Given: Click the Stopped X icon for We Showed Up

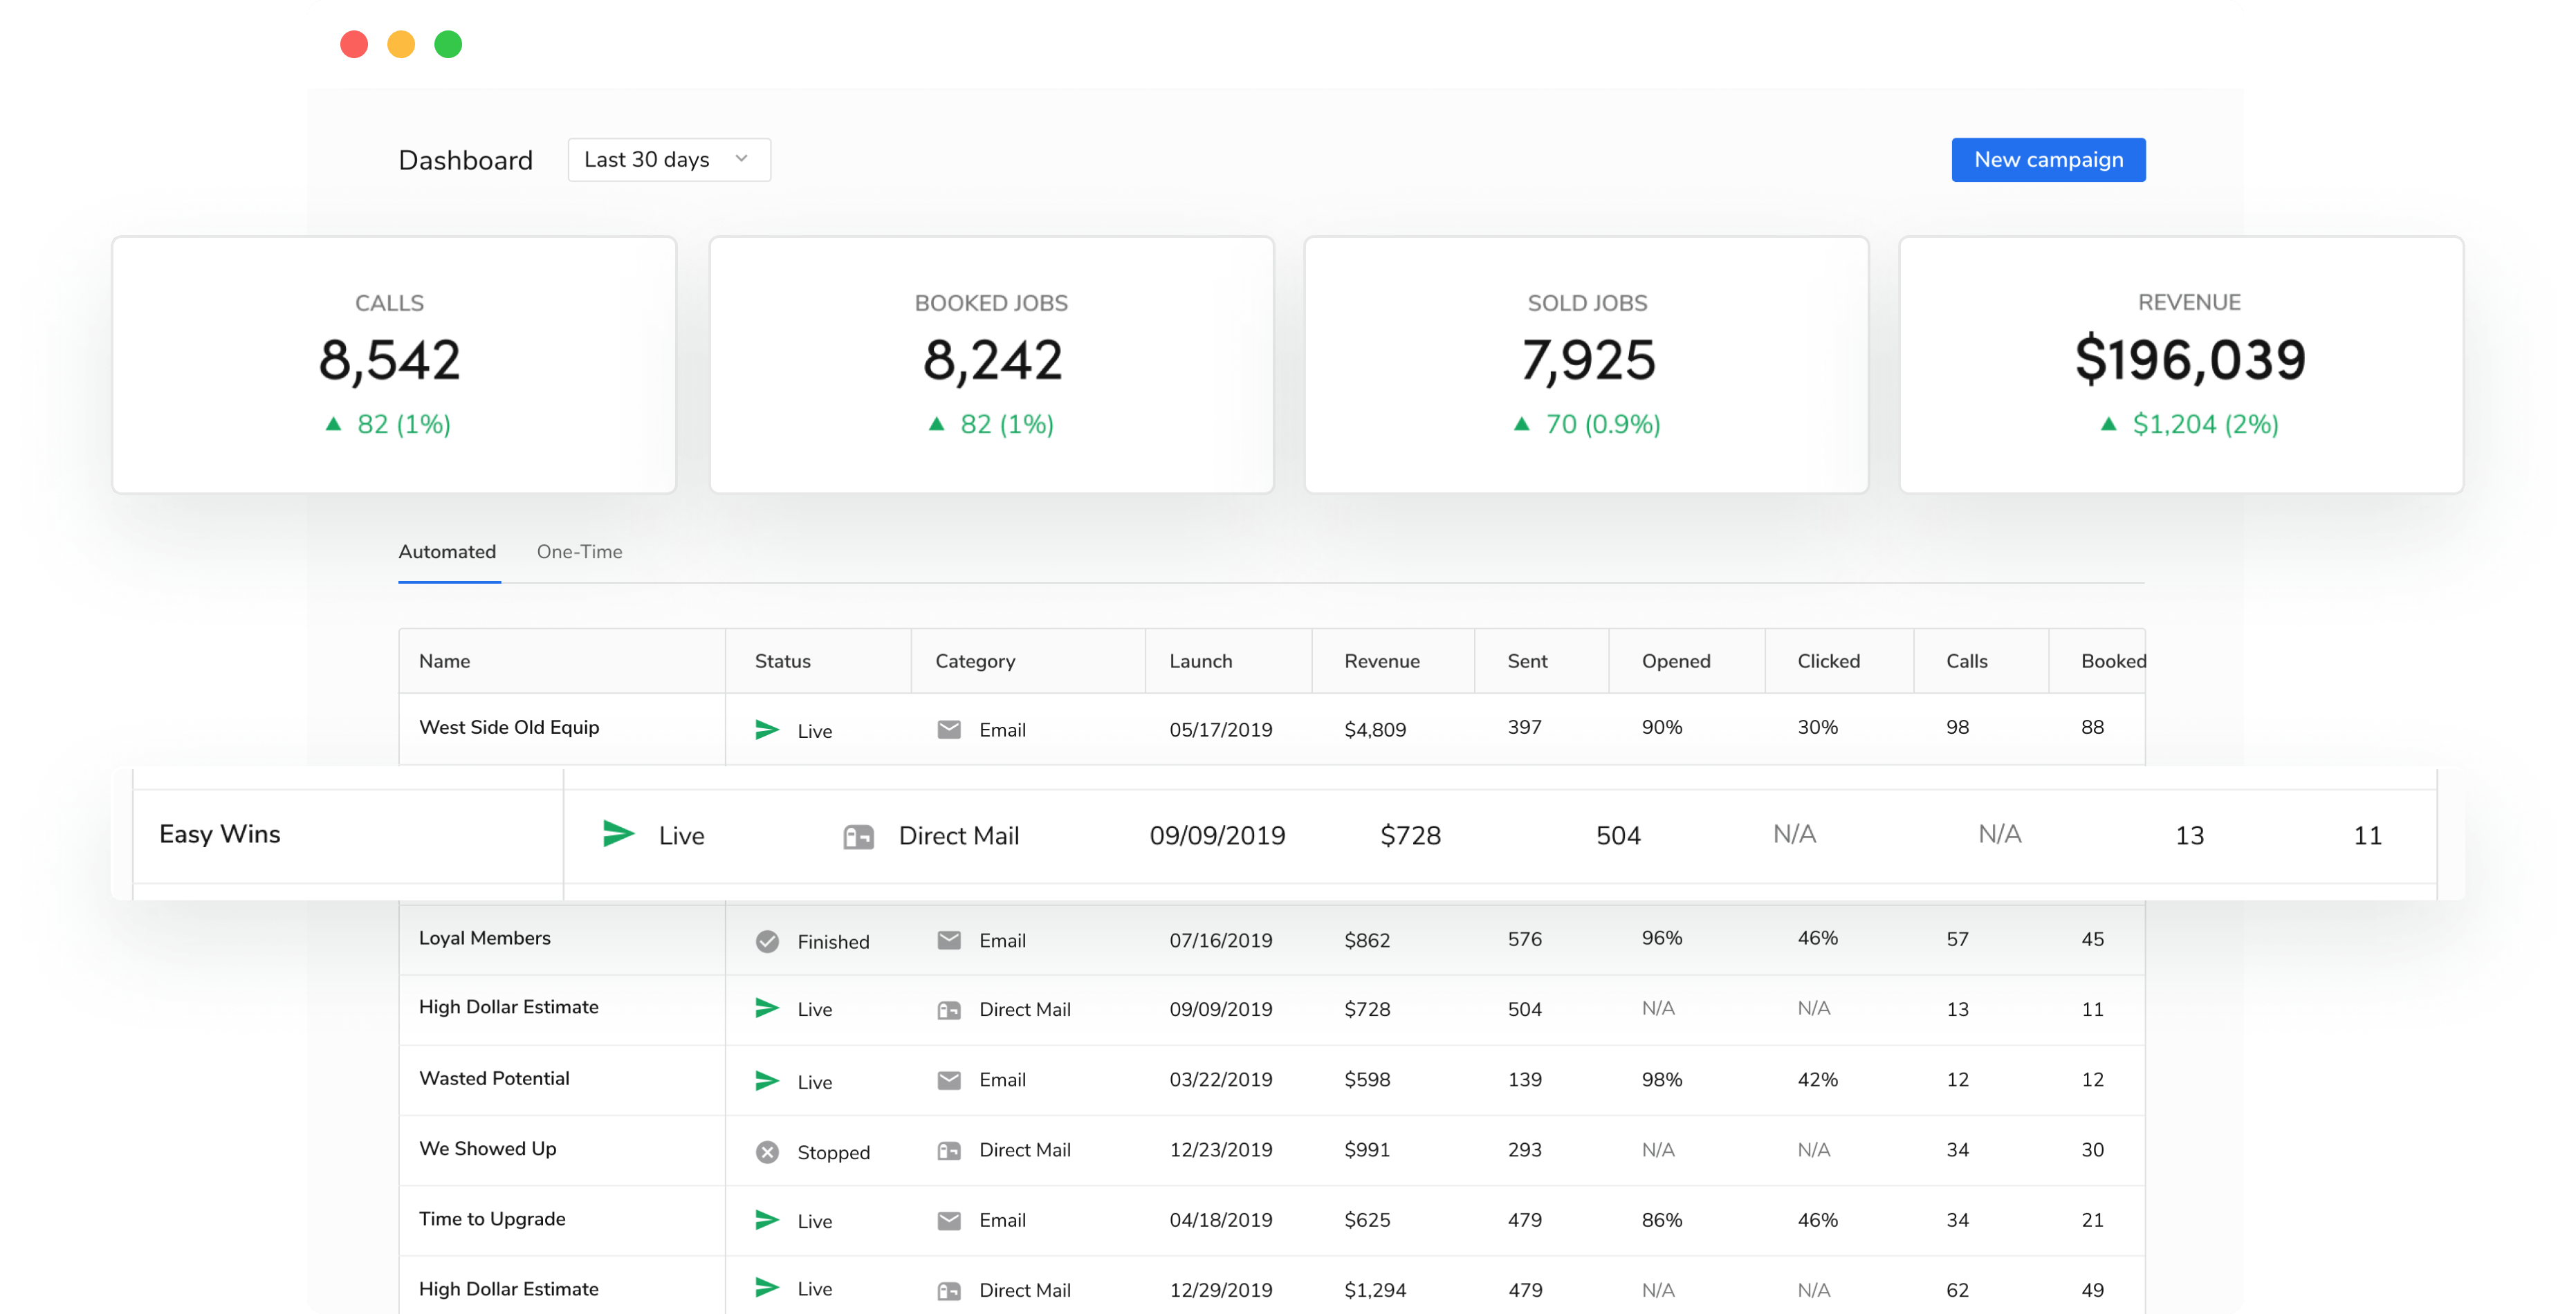Looking at the screenshot, I should coord(767,1152).
